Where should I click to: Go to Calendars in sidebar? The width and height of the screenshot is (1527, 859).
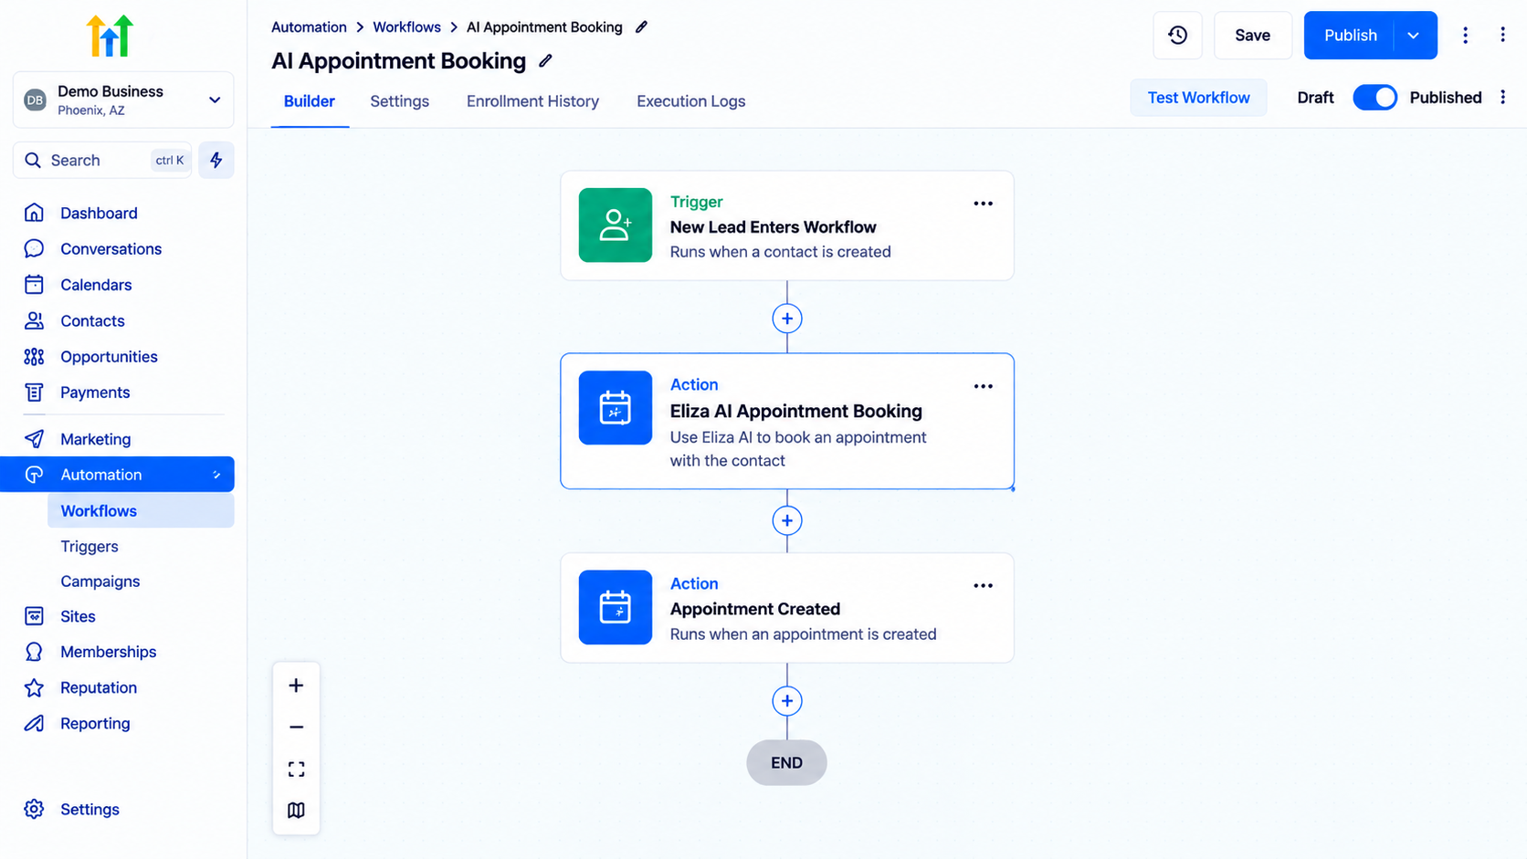(x=96, y=285)
